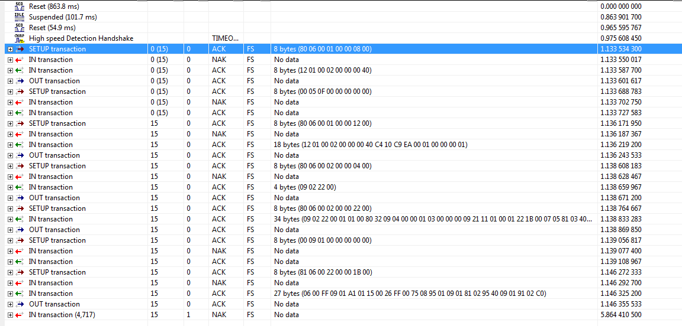Expand the IN transaction with 18 bytes
The image size is (682, 326).
pyautogui.click(x=11, y=145)
